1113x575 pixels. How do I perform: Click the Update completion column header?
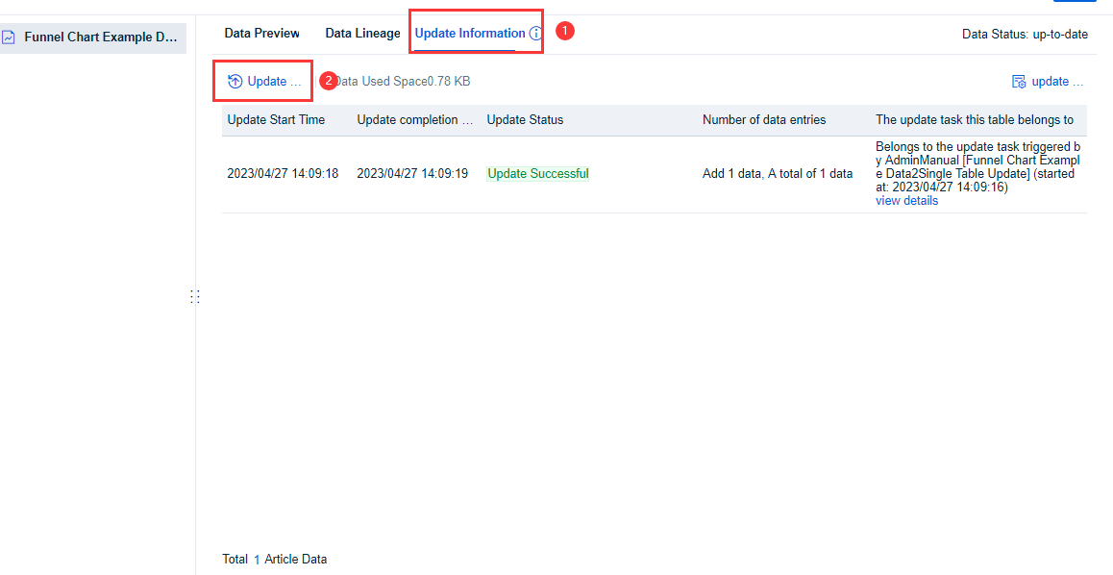[413, 119]
